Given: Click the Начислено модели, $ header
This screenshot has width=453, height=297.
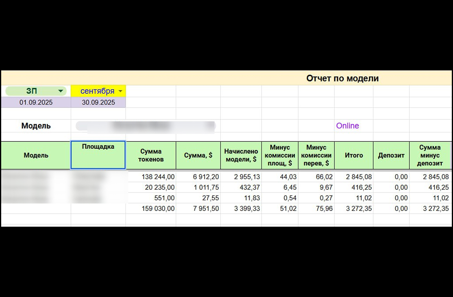Looking at the screenshot, I should click(241, 155).
